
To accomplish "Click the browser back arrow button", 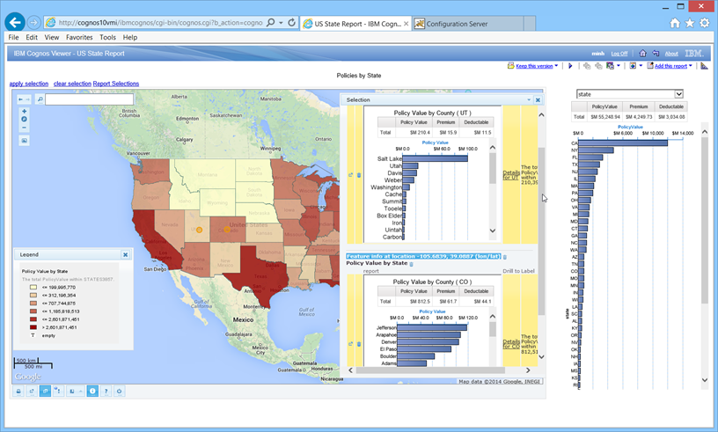I will point(15,22).
